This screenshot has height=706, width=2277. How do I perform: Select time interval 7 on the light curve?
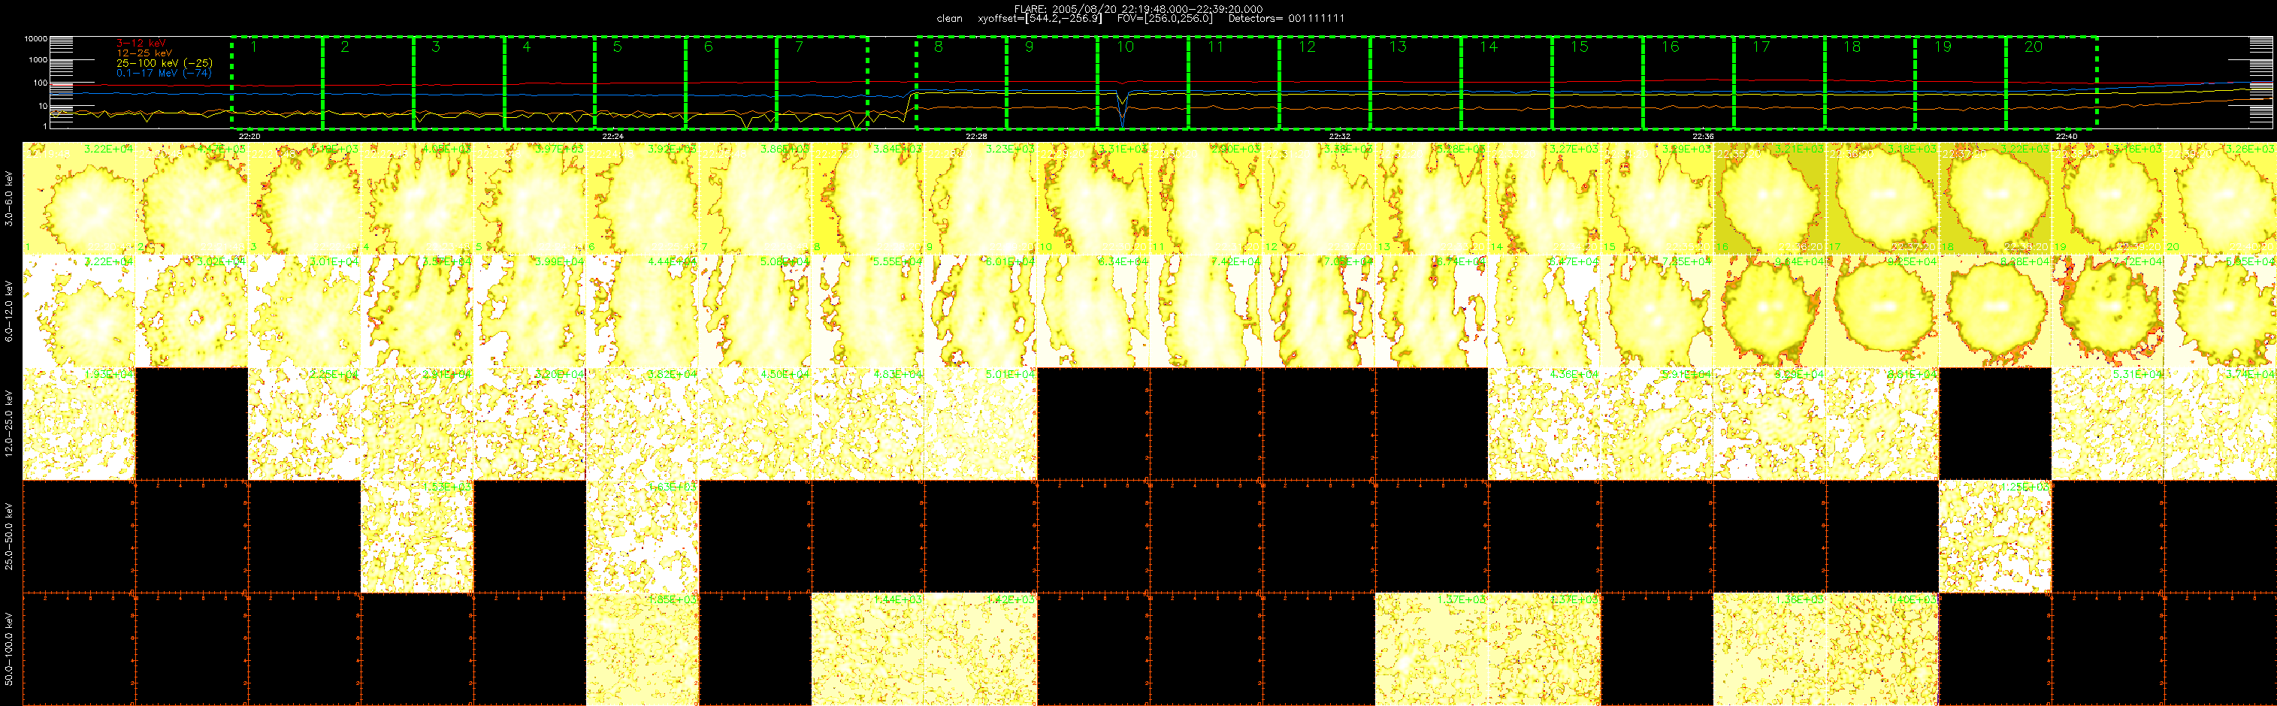(x=822, y=83)
